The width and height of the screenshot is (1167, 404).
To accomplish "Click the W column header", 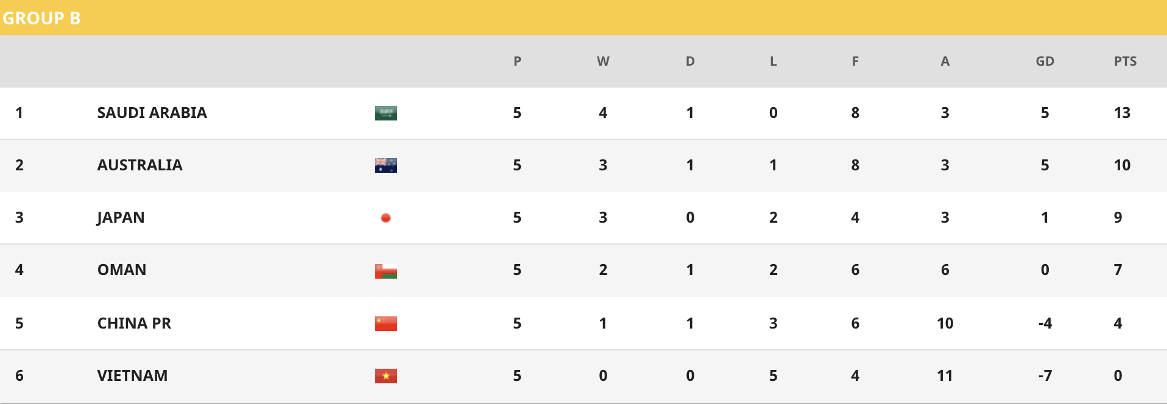I will point(603,61).
